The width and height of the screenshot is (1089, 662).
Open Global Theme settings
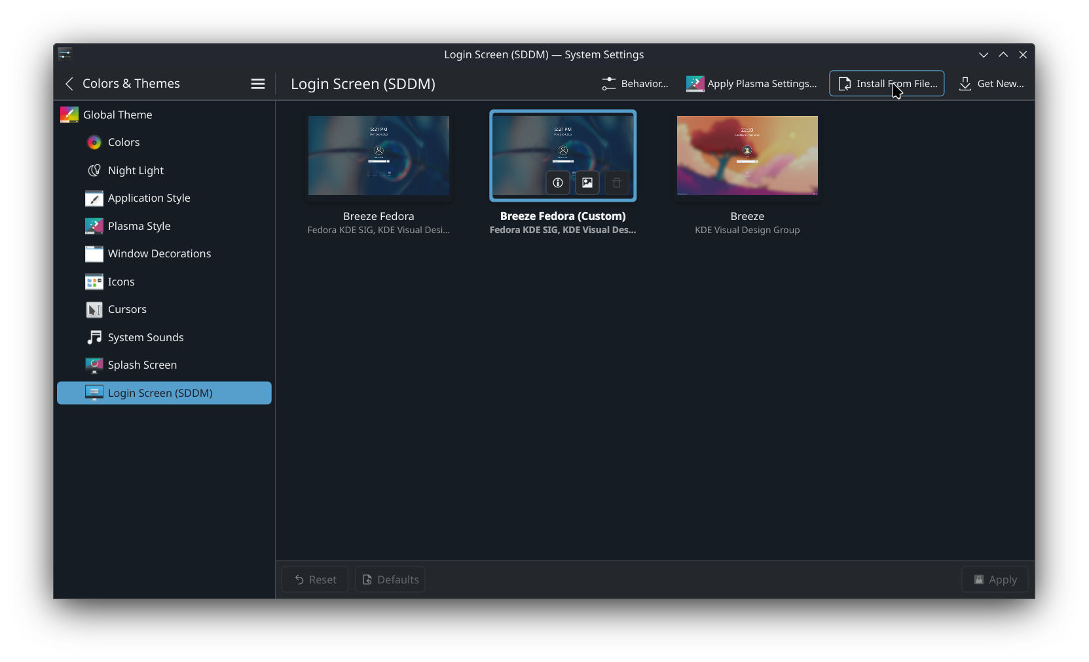[x=164, y=115]
